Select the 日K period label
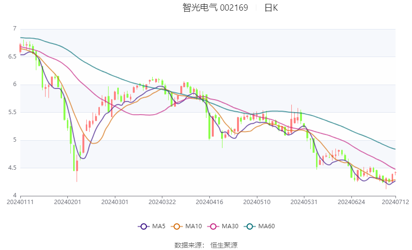Screen dimensions: 412x250 pyautogui.click(x=271, y=8)
